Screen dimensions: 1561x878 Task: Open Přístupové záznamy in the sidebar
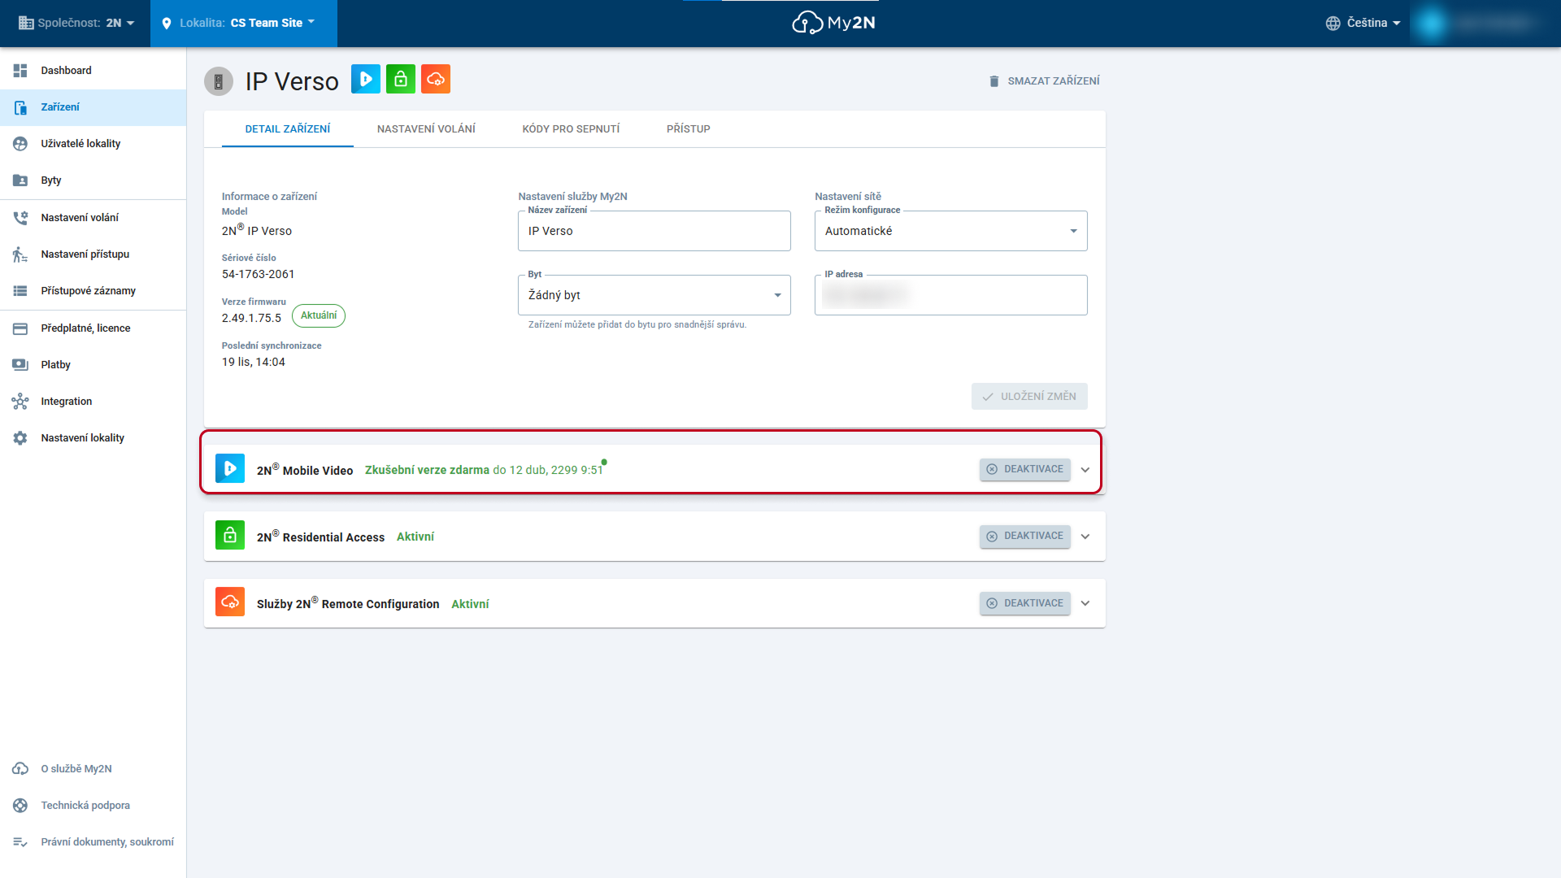click(93, 291)
